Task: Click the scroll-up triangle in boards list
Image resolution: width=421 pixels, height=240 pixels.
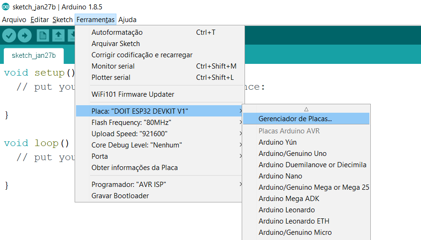Action: coord(306,109)
